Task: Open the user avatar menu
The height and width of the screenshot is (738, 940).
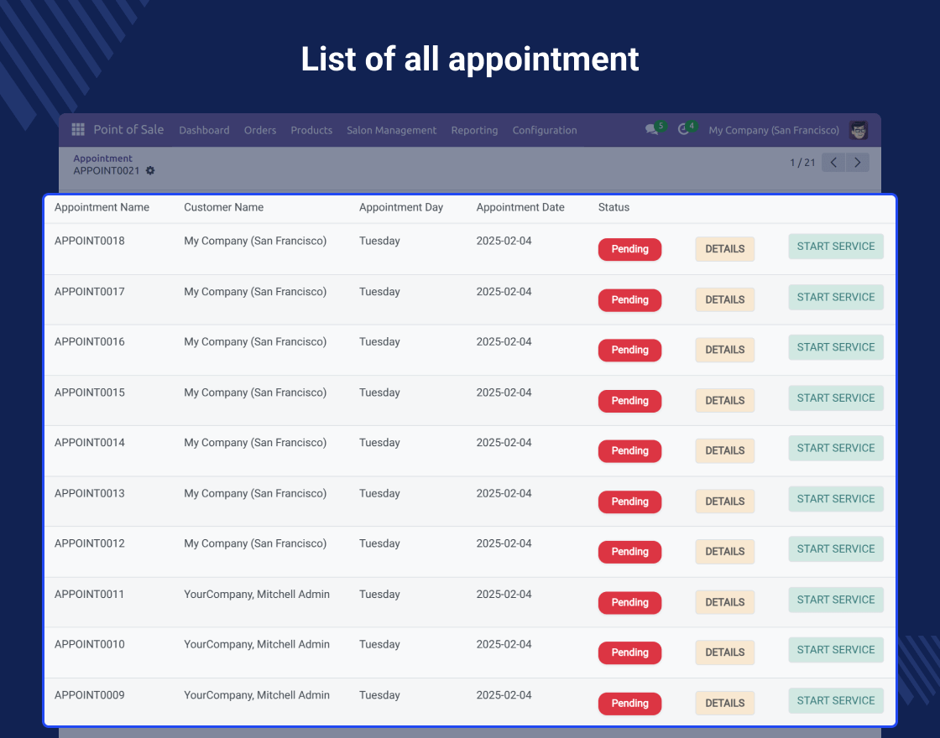Action: (859, 130)
